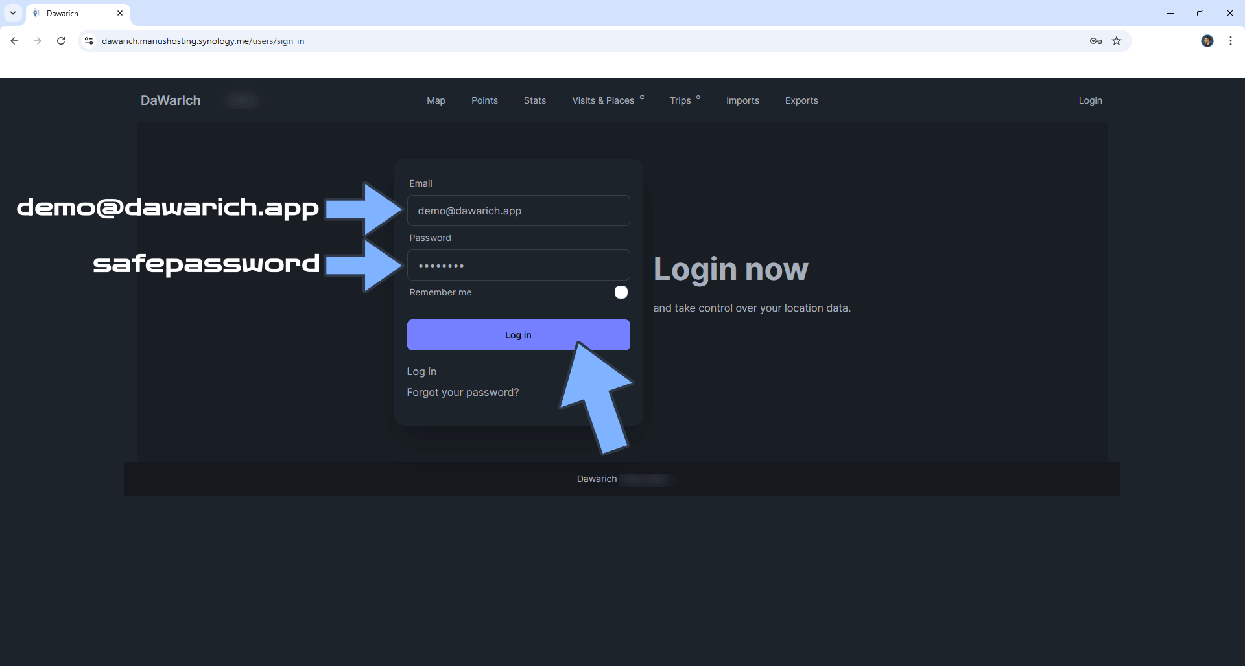The width and height of the screenshot is (1245, 666).
Task: Click Forgot your password link
Action: [x=462, y=392]
